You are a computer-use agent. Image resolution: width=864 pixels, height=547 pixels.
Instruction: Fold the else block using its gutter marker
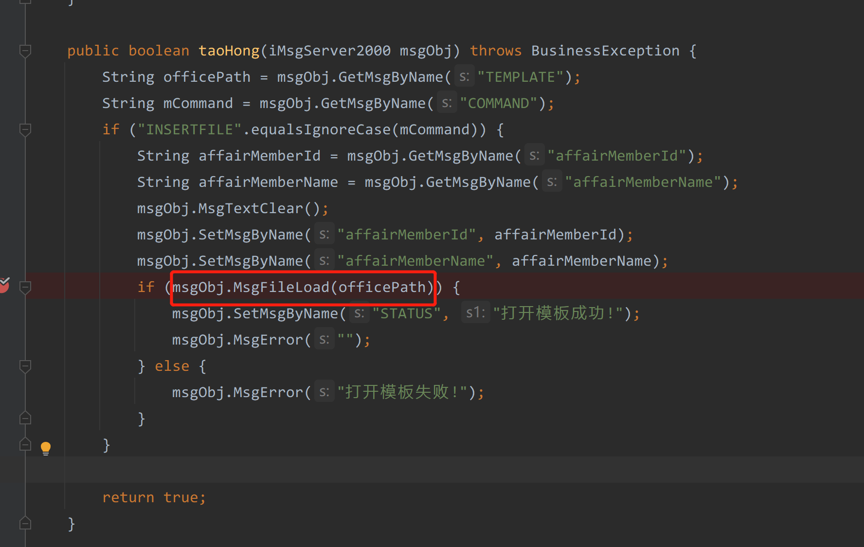coord(25,366)
